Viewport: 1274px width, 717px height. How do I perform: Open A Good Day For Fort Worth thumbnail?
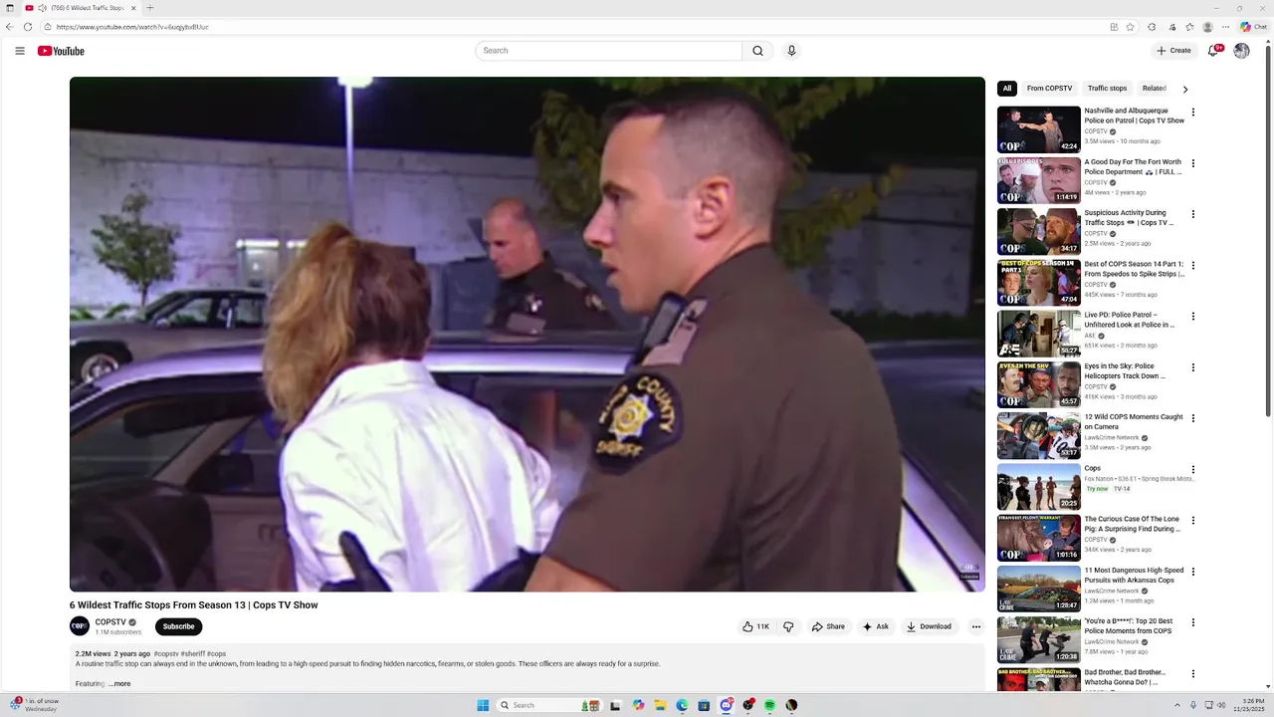tap(1039, 180)
